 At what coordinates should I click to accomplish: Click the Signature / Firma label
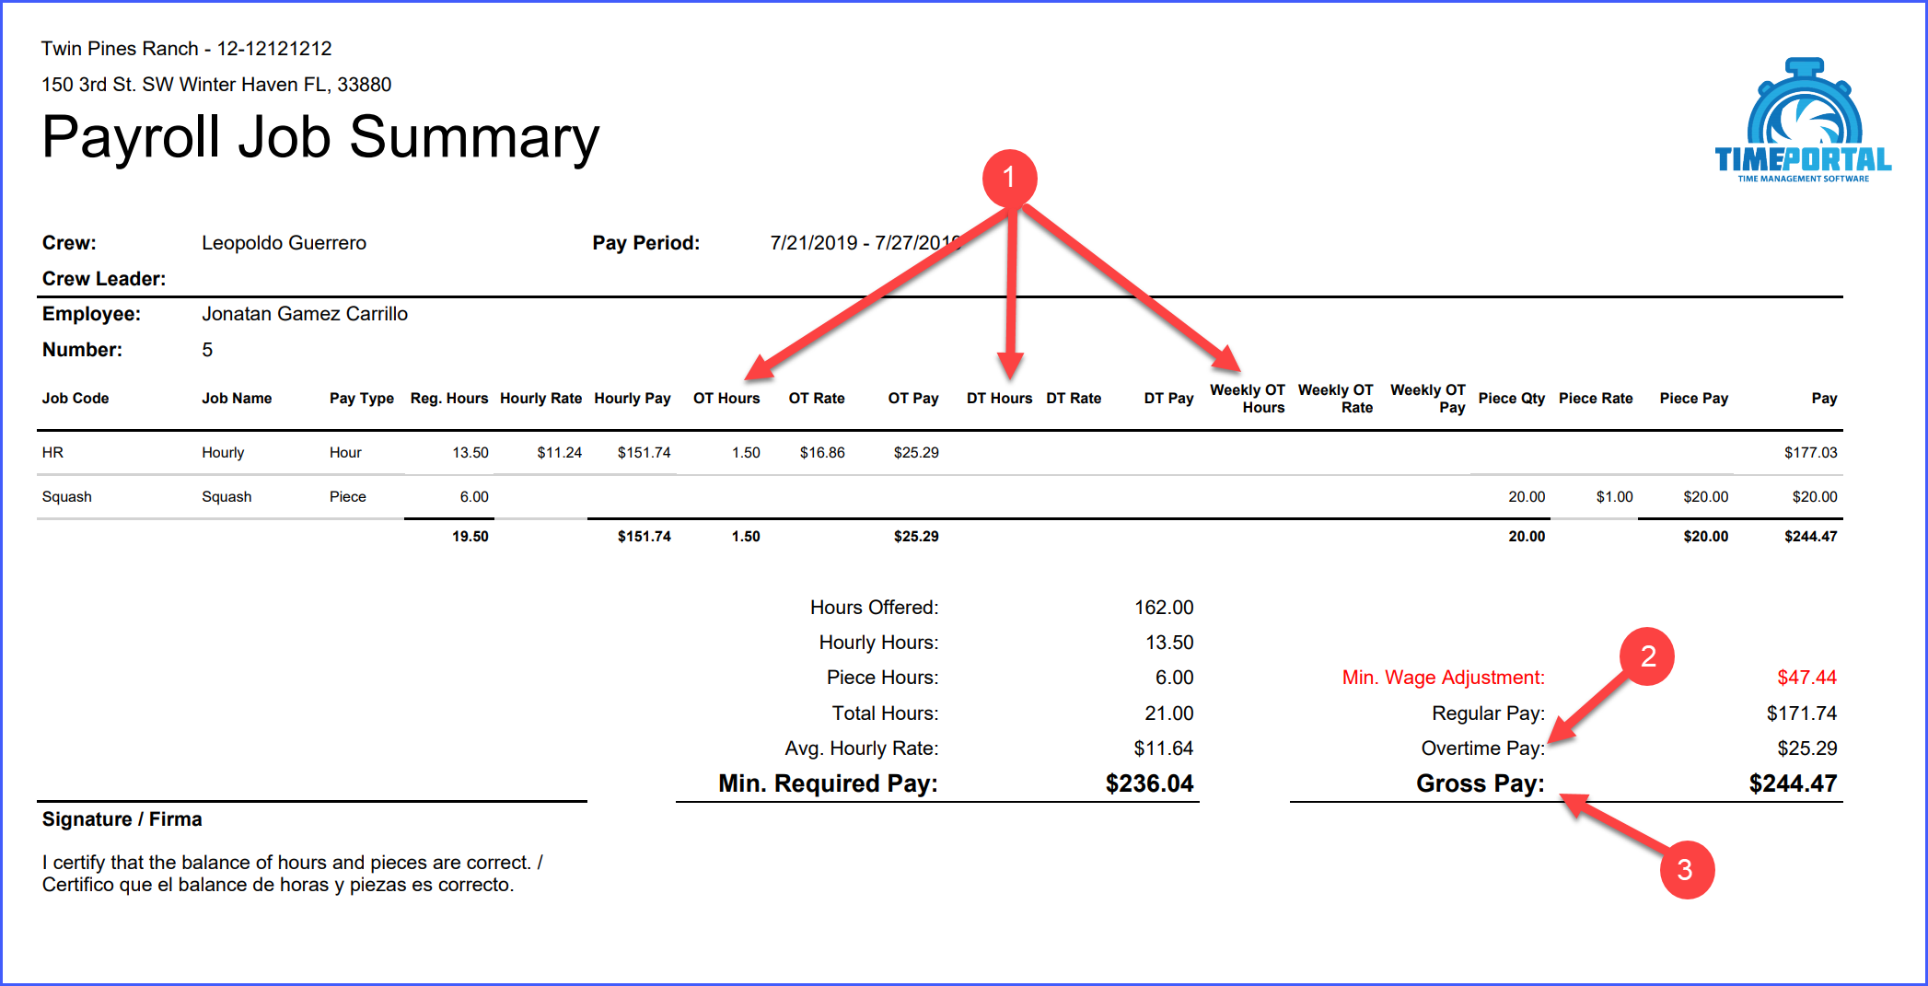(x=122, y=819)
